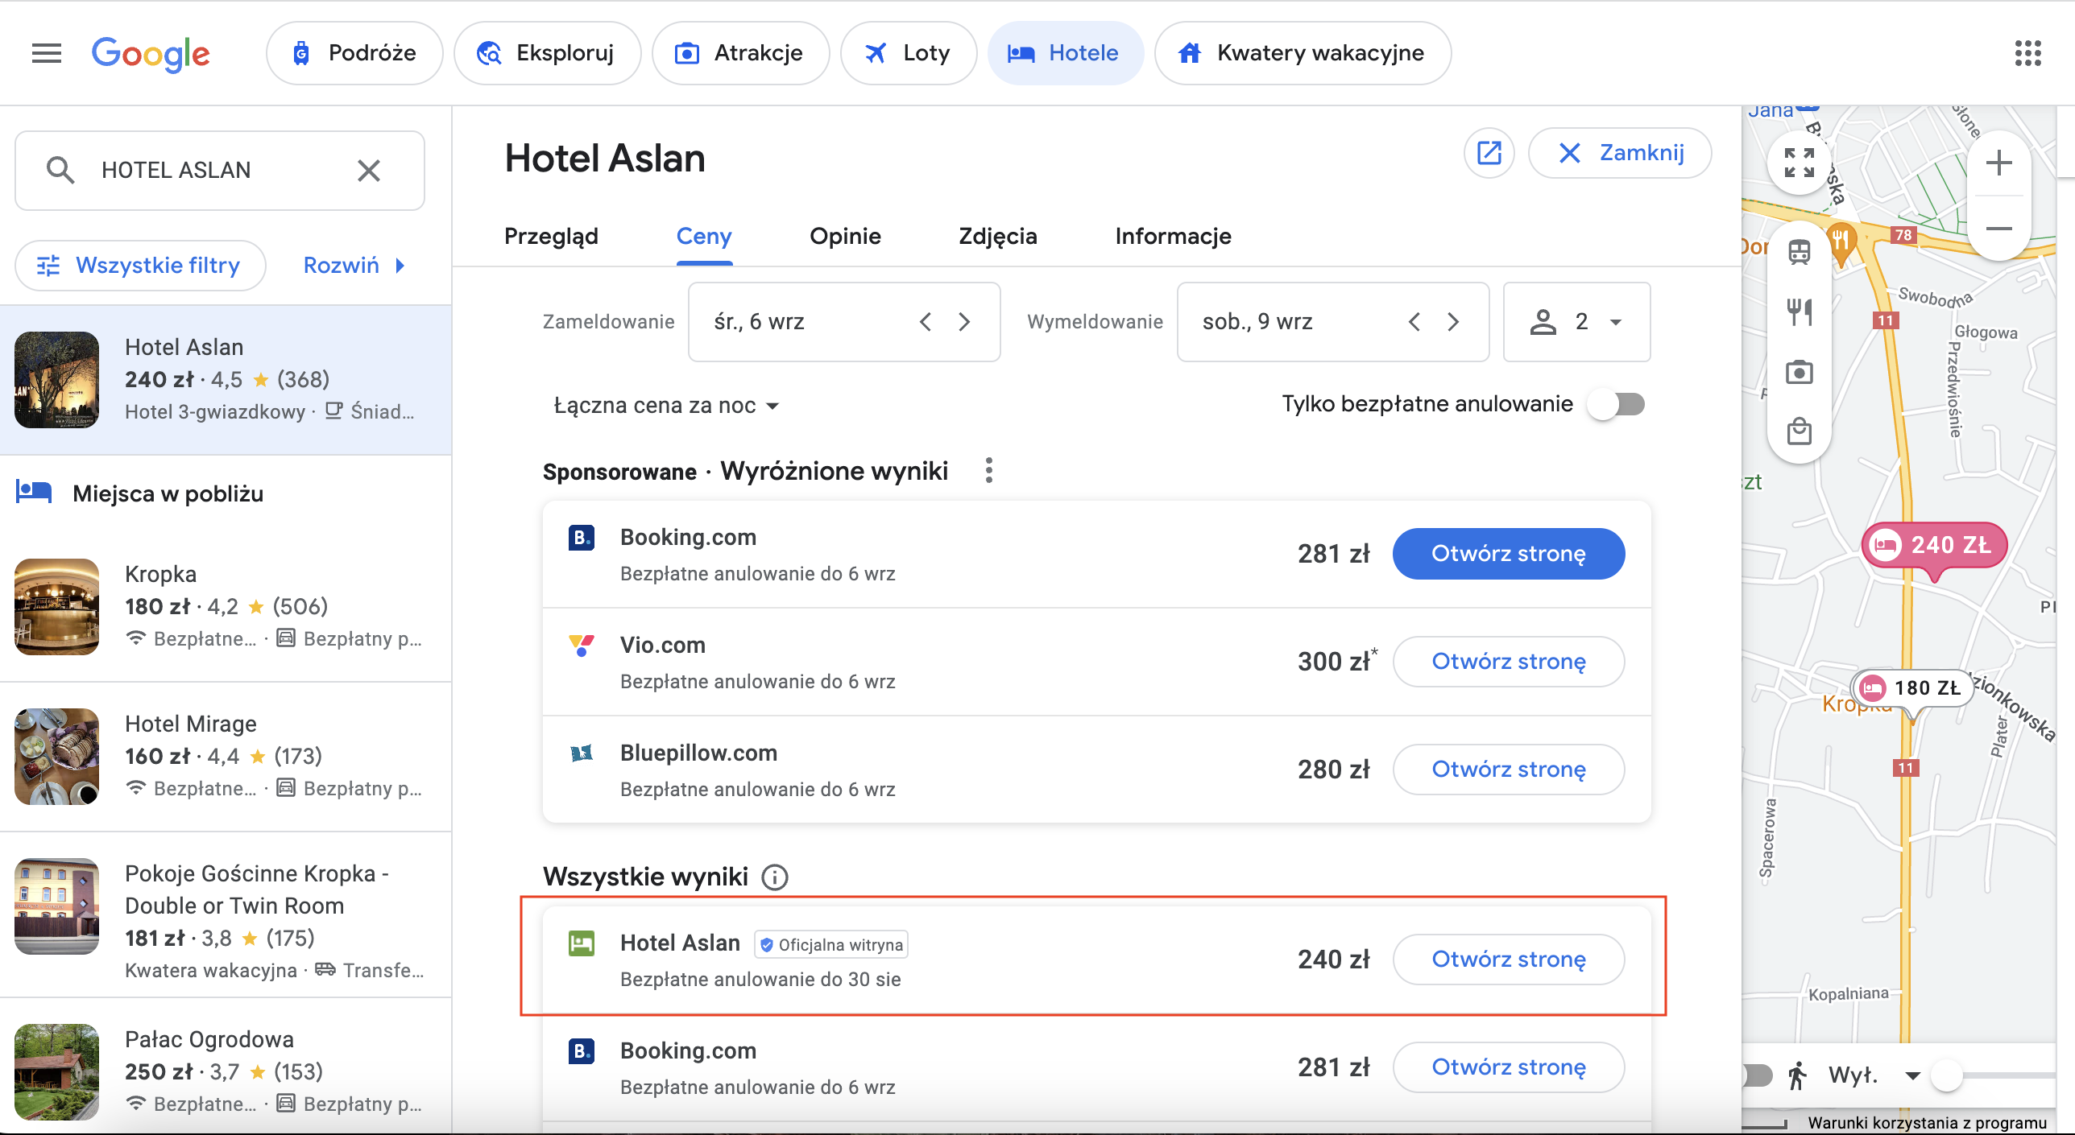Click check-in date forward arrow

[x=969, y=321]
